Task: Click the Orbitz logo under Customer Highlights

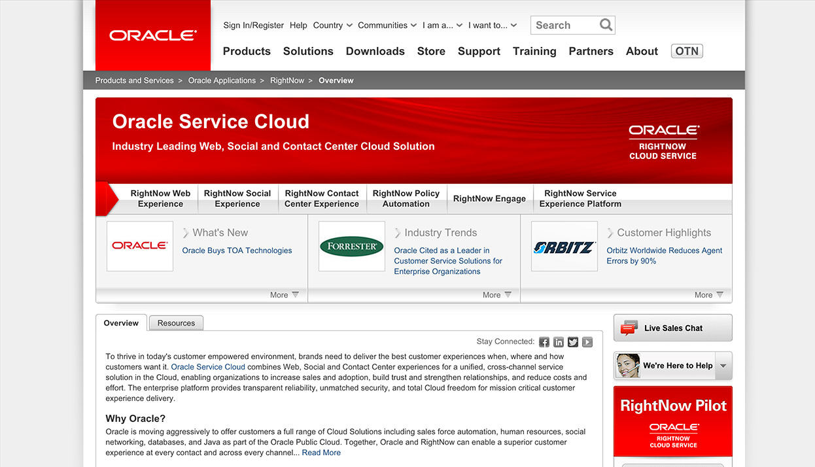Action: 564,246
